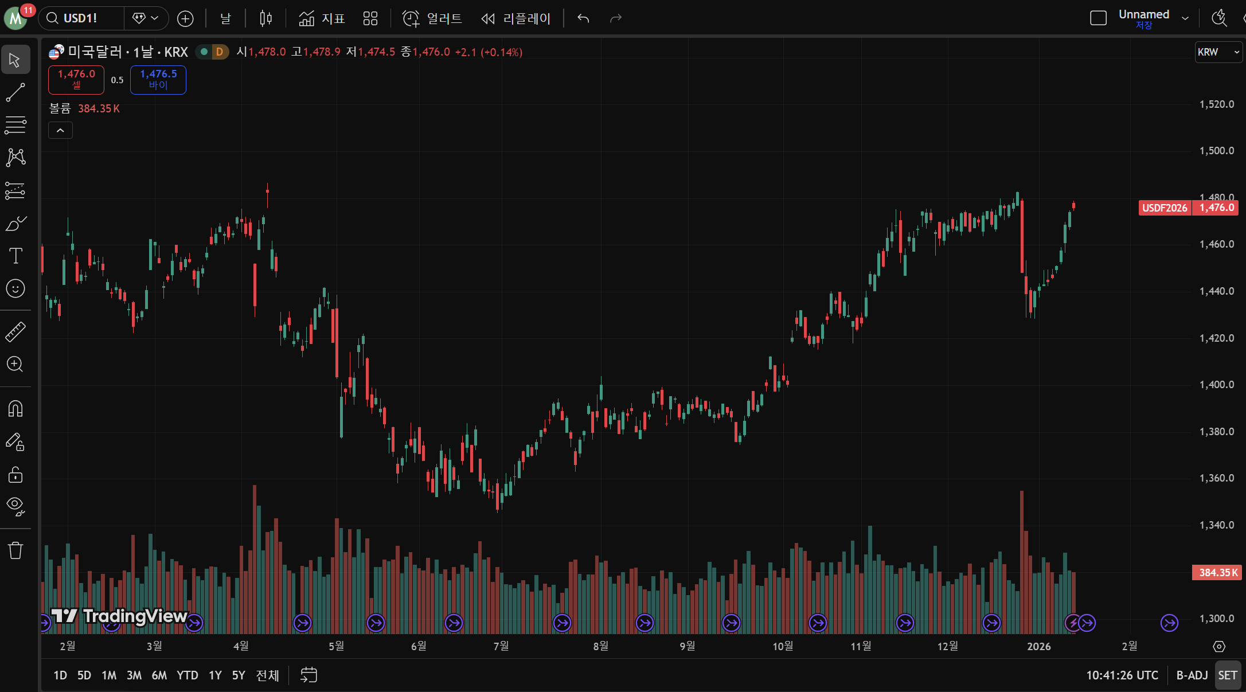Add a symbol to compare with plus
The height and width of the screenshot is (692, 1246).
point(185,18)
